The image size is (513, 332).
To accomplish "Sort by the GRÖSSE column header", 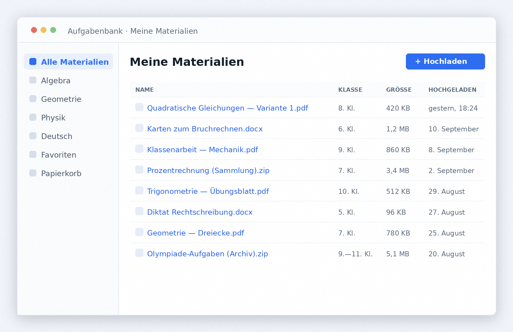I will [x=399, y=89].
